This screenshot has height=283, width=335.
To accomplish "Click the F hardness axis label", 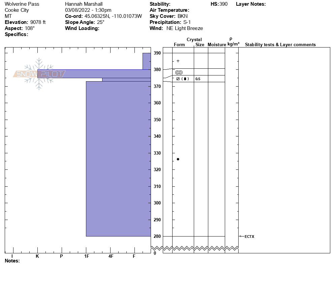I will (x=134, y=256).
